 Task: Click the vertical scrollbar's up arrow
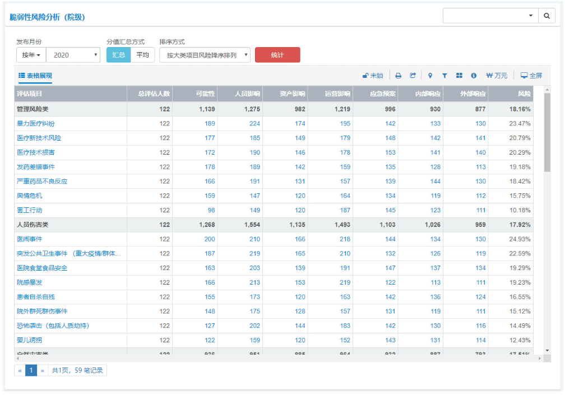[x=547, y=89]
